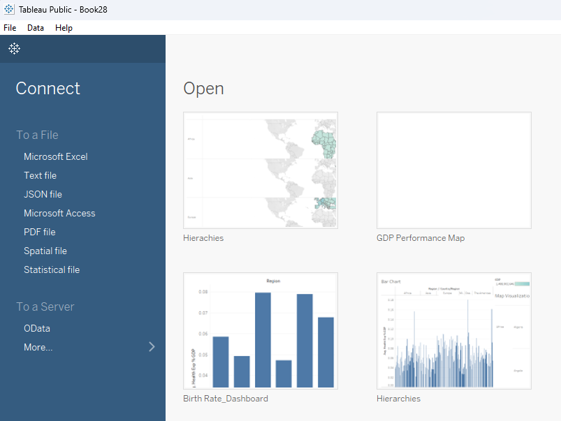Open the Help menu
This screenshot has width=561, height=421.
[x=64, y=28]
